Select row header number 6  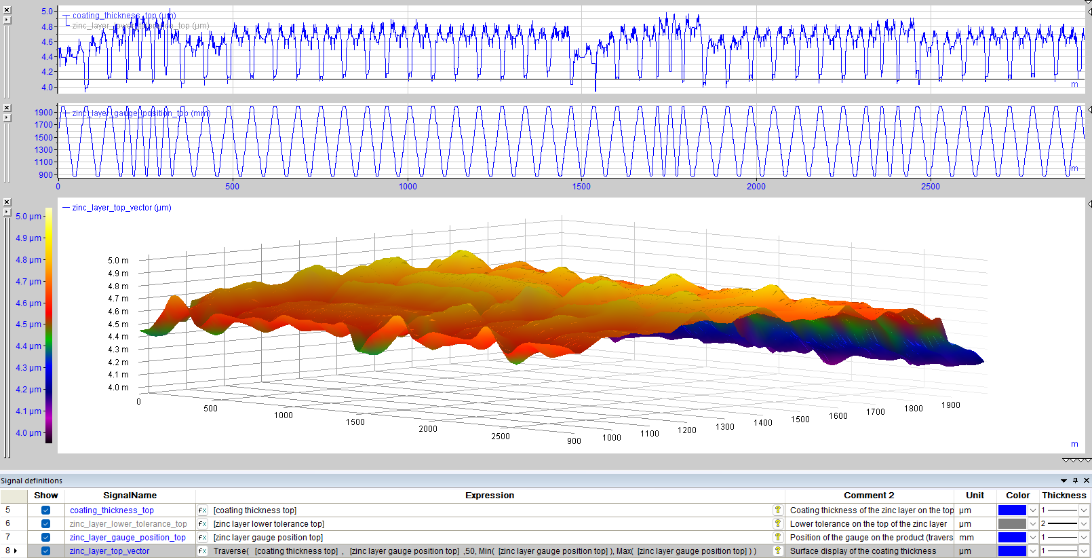[14, 524]
